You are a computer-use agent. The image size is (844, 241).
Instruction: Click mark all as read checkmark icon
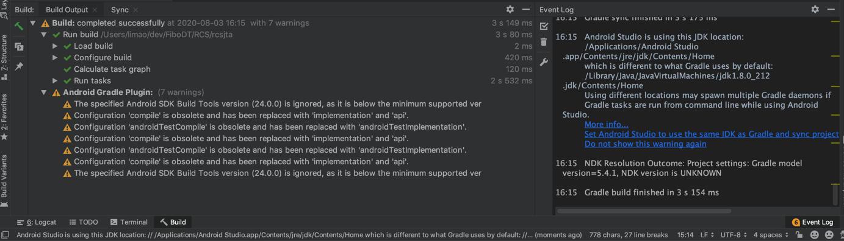(x=544, y=26)
